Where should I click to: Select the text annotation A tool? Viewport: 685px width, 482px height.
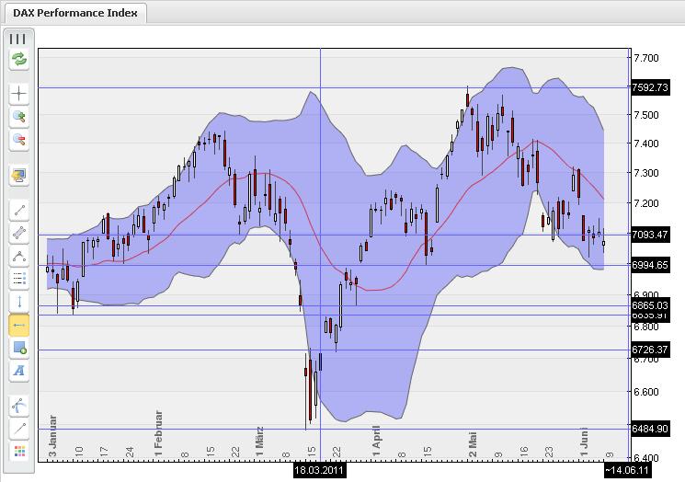pos(18,371)
